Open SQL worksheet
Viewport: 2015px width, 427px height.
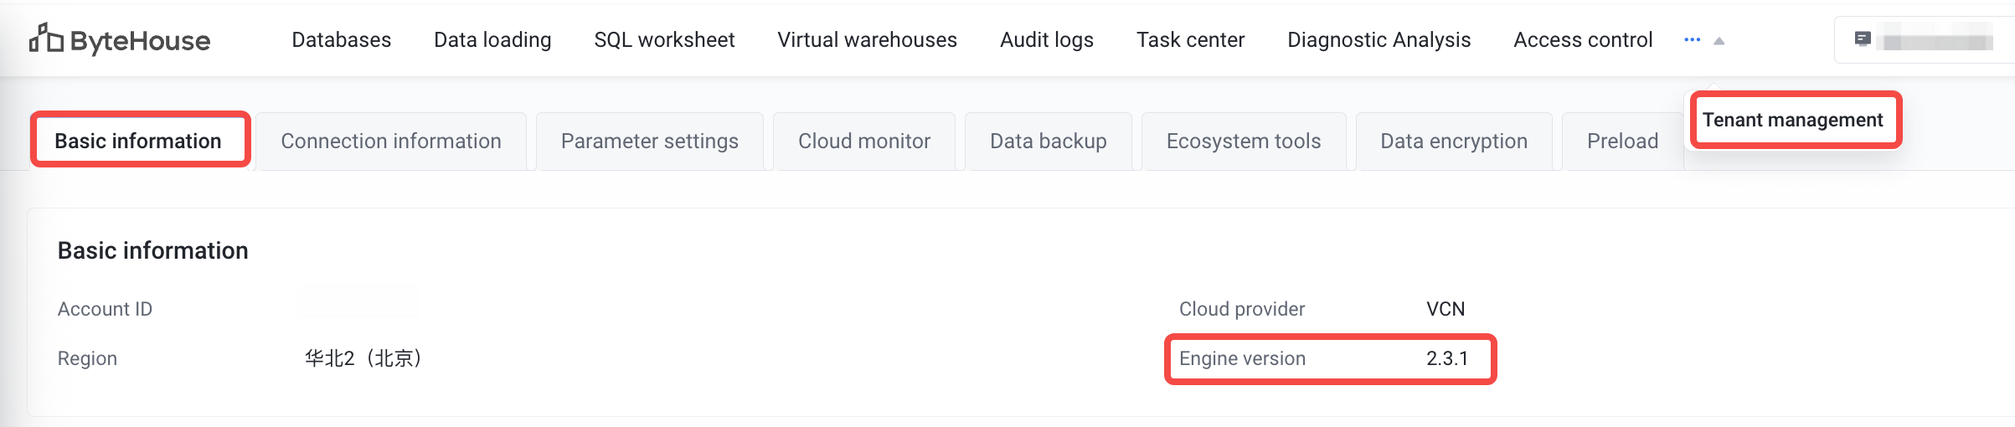(x=664, y=40)
